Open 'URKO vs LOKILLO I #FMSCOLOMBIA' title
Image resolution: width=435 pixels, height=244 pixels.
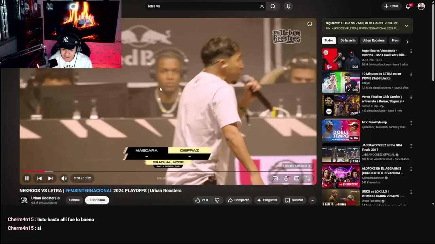click(x=383, y=194)
